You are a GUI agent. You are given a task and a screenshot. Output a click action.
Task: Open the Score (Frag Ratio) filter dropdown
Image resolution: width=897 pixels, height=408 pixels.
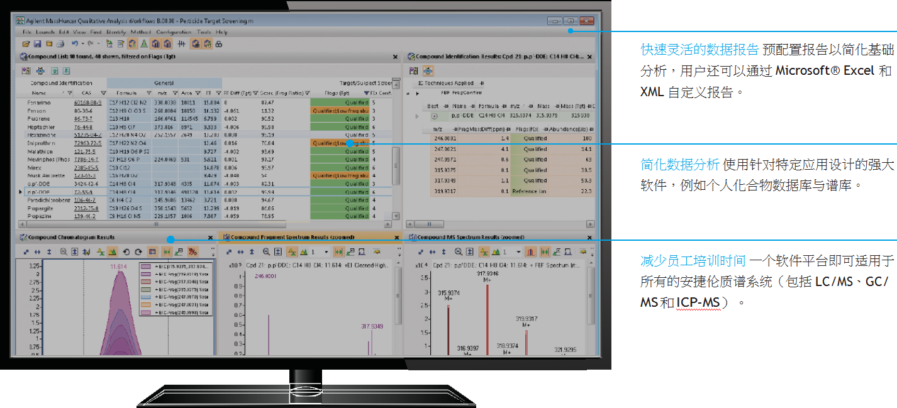[x=307, y=93]
